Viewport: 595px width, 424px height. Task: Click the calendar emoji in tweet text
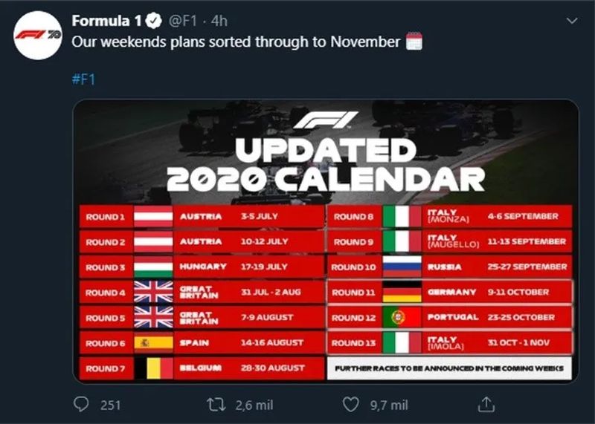tap(414, 42)
